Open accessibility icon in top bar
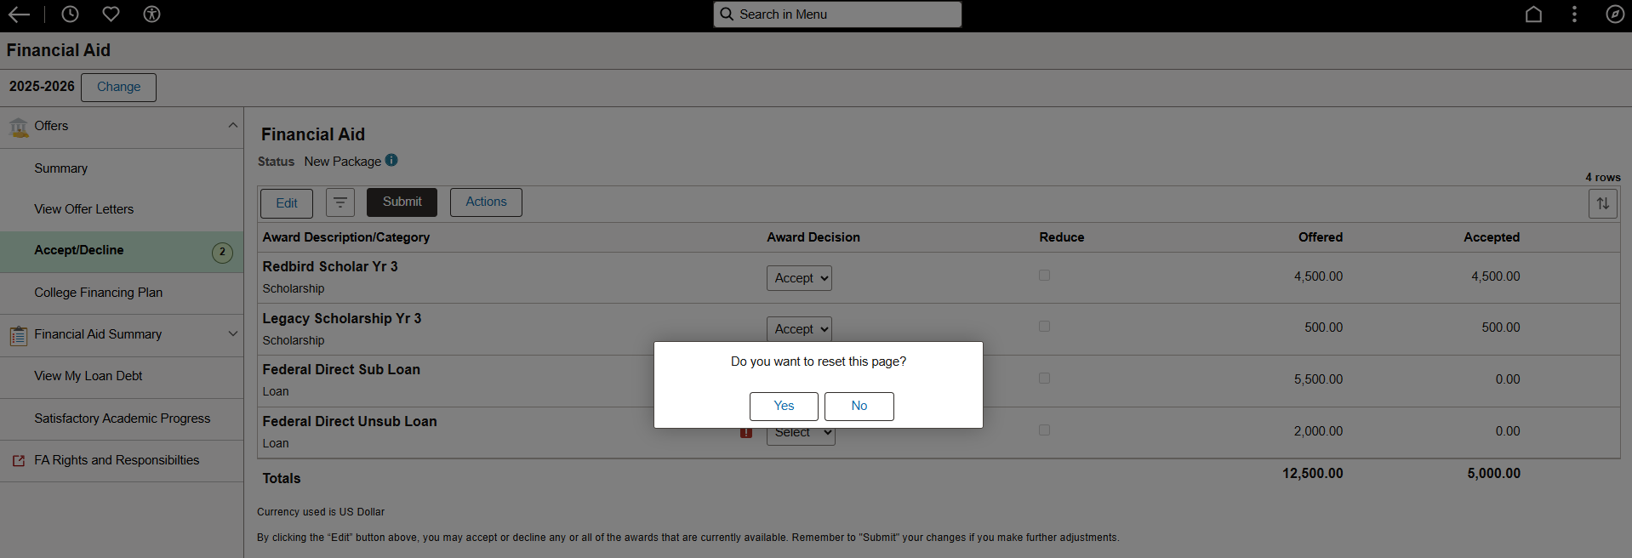 [x=151, y=14]
